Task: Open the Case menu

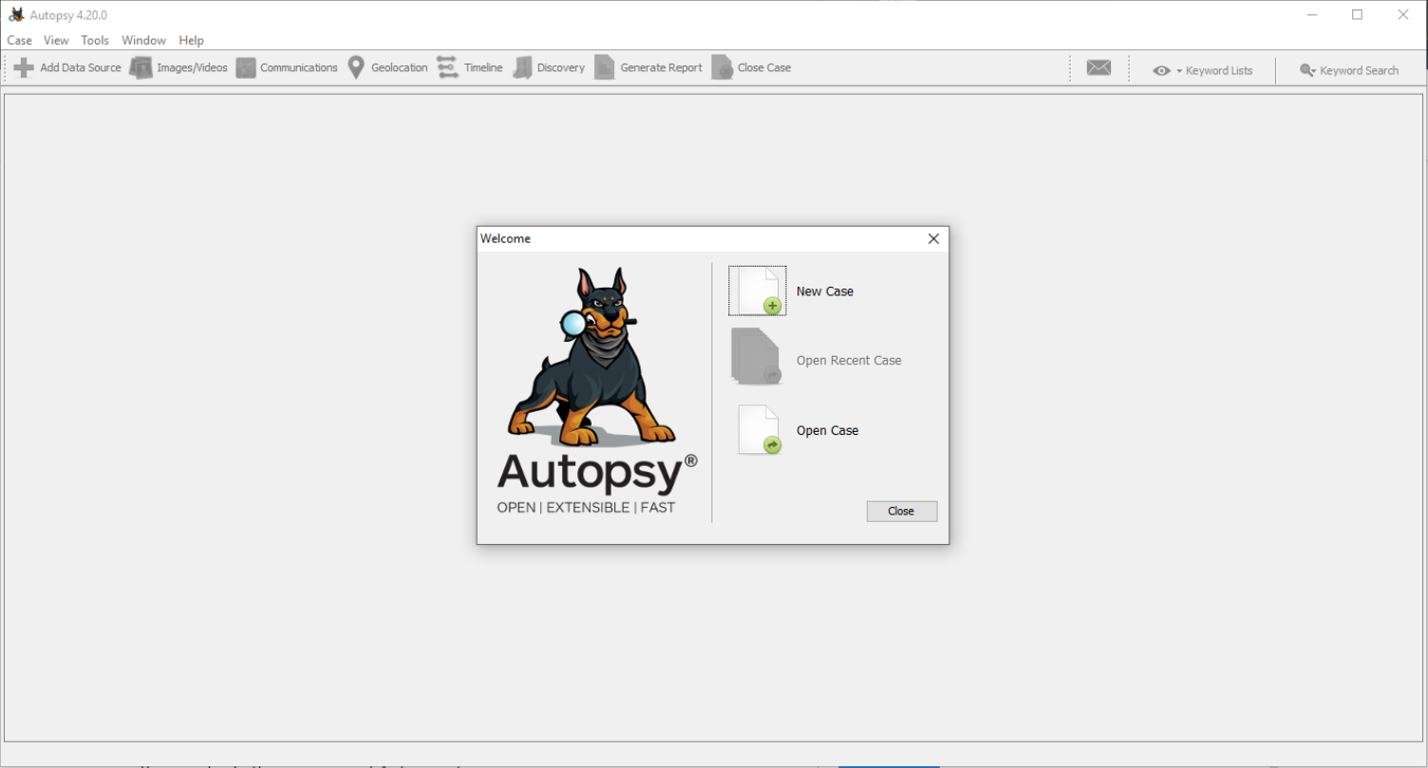Action: (x=19, y=41)
